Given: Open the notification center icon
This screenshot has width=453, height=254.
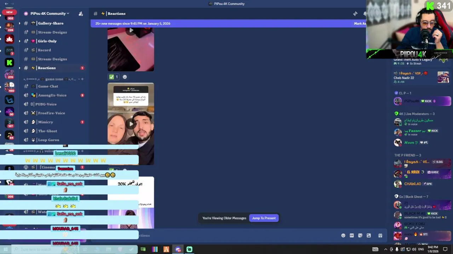Looking at the screenshot, I should (445, 249).
